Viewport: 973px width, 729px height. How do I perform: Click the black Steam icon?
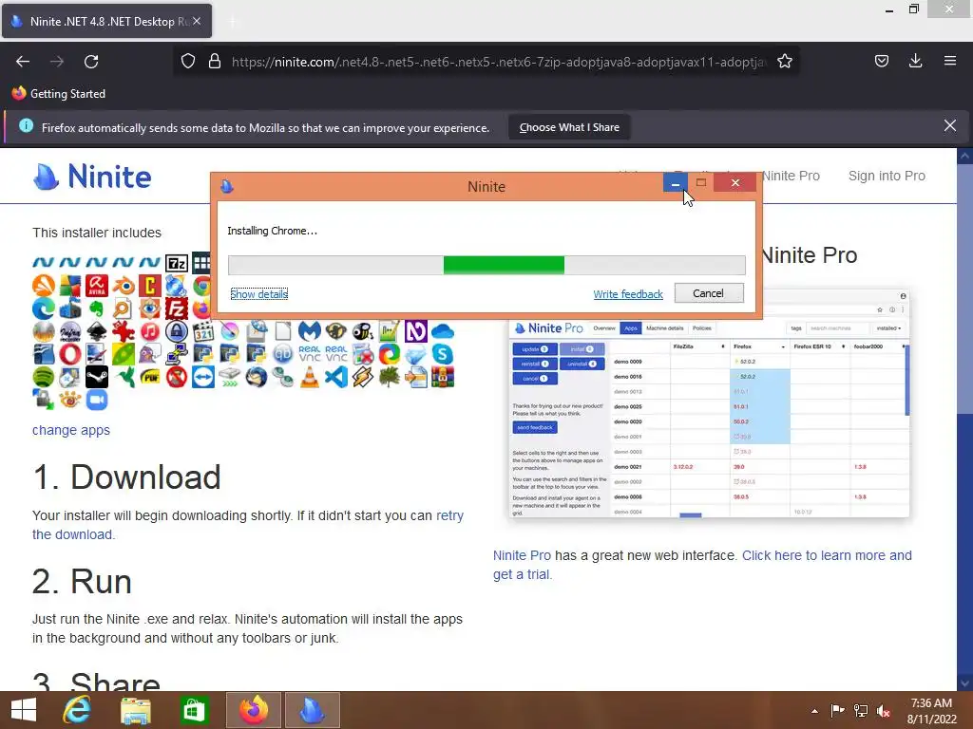[97, 377]
